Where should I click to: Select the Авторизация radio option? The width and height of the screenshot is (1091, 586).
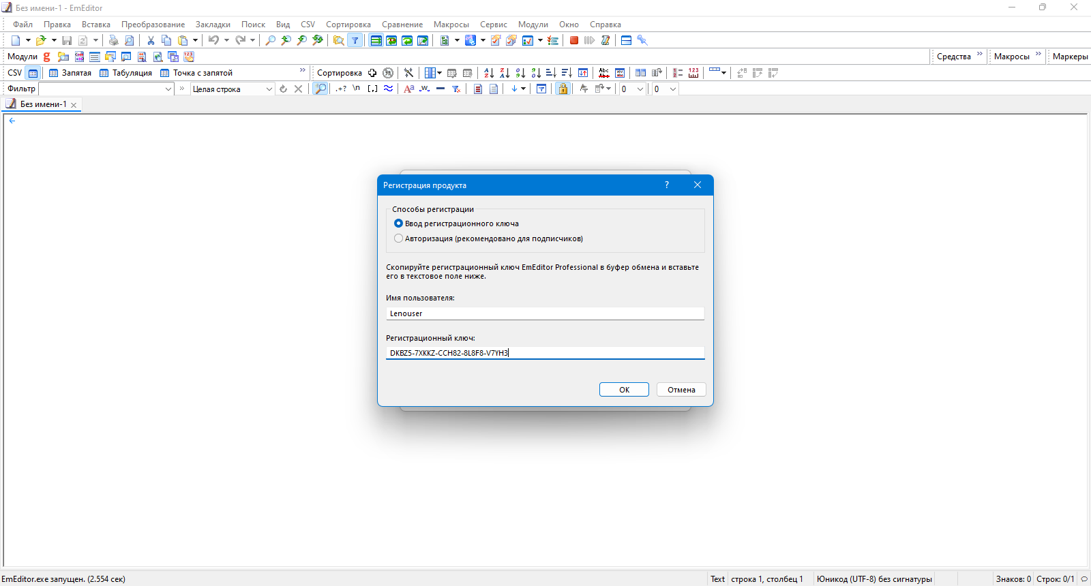399,238
